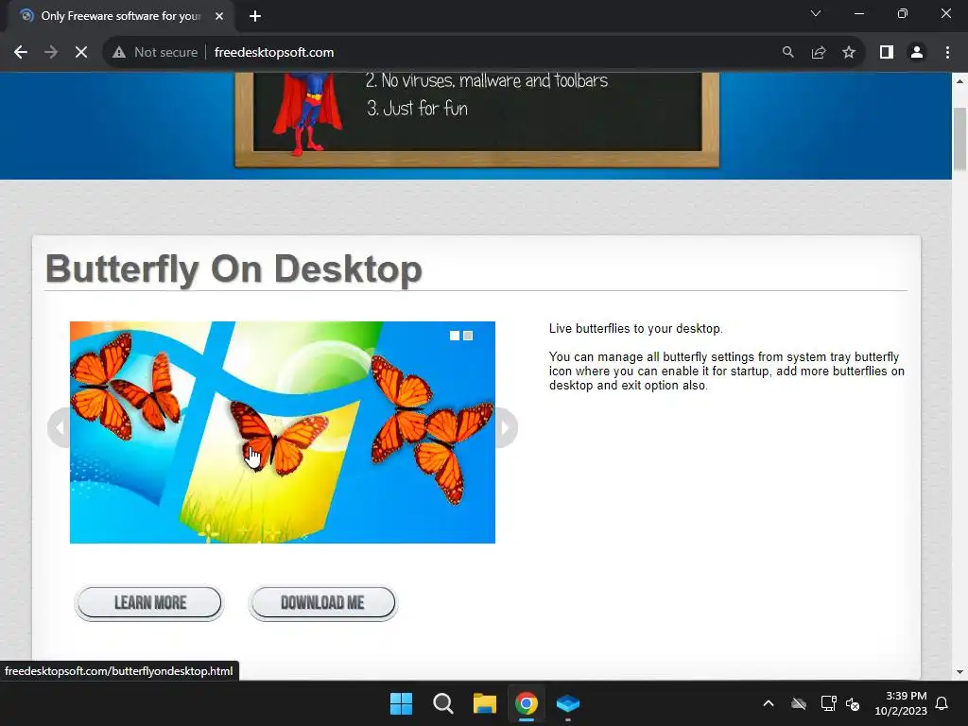This screenshot has width=968, height=726.
Task: Go back to the previous page
Action: 21,53
